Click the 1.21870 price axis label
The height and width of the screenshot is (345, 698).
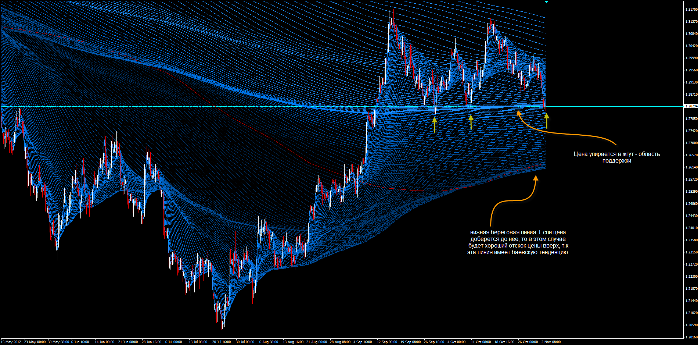691,289
